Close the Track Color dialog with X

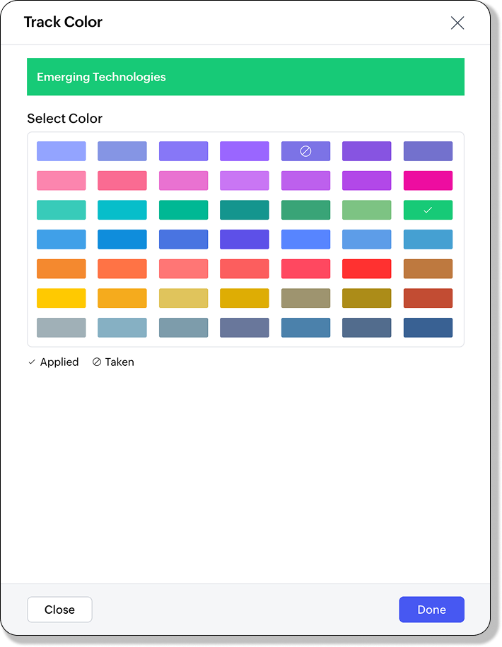point(457,23)
